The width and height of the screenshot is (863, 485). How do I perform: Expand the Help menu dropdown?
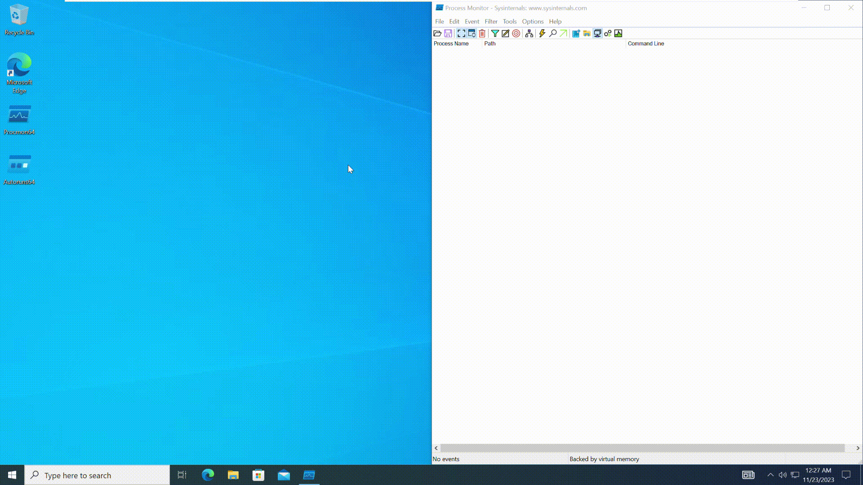pos(556,21)
